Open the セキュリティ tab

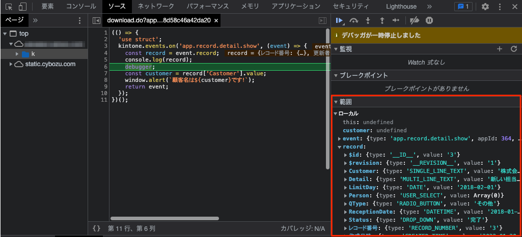[x=351, y=6]
